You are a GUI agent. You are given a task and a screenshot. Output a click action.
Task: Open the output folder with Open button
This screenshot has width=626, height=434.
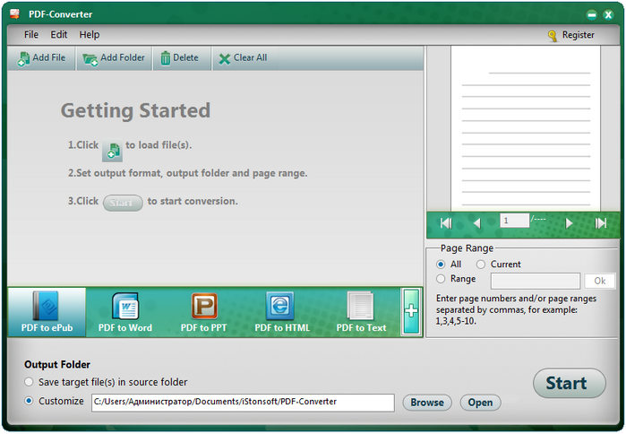click(x=480, y=403)
